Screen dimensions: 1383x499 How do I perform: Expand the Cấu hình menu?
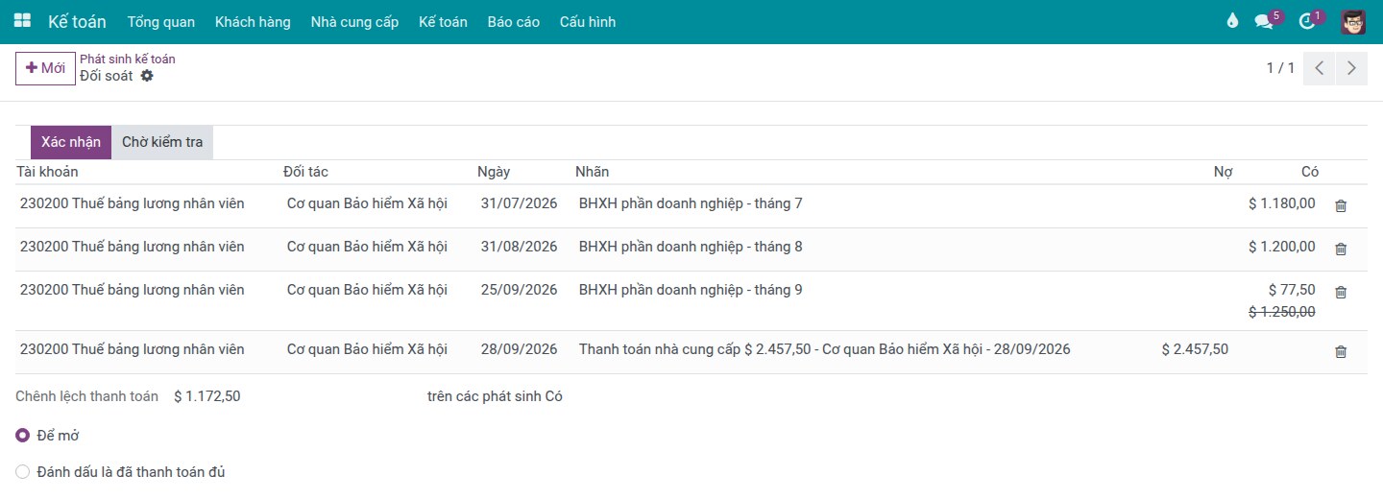[588, 21]
